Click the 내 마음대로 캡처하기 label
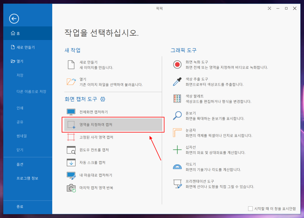 click(x=96, y=175)
